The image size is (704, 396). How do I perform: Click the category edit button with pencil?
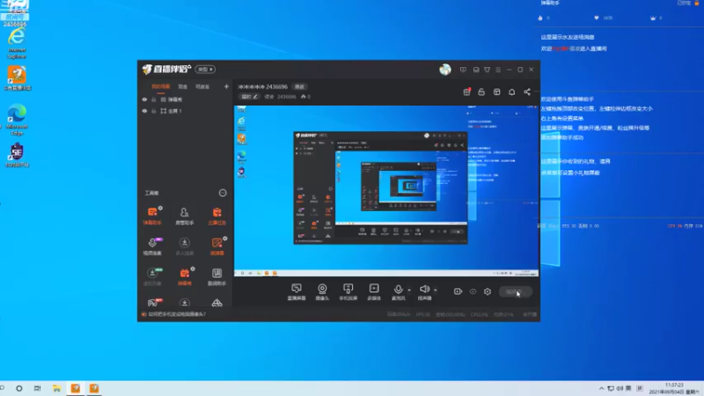[249, 97]
